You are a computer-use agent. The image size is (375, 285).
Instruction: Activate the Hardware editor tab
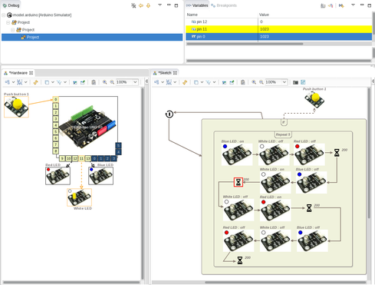click(x=18, y=73)
